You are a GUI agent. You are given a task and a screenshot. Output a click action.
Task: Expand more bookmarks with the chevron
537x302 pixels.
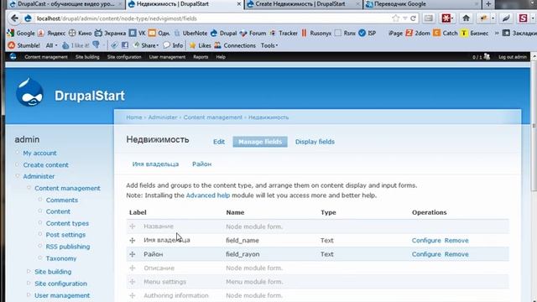pos(497,34)
